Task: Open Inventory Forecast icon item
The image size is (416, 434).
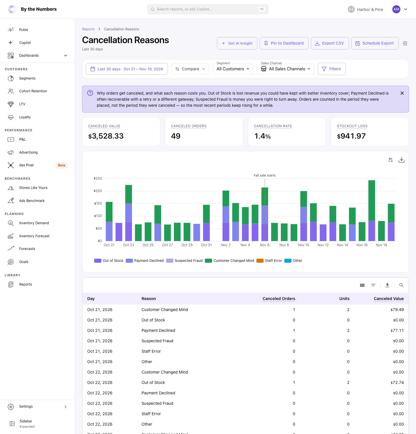Action: pyautogui.click(x=11, y=236)
